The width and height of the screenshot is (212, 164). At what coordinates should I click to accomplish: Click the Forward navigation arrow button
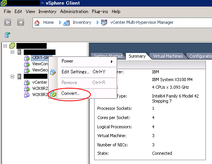point(21,22)
